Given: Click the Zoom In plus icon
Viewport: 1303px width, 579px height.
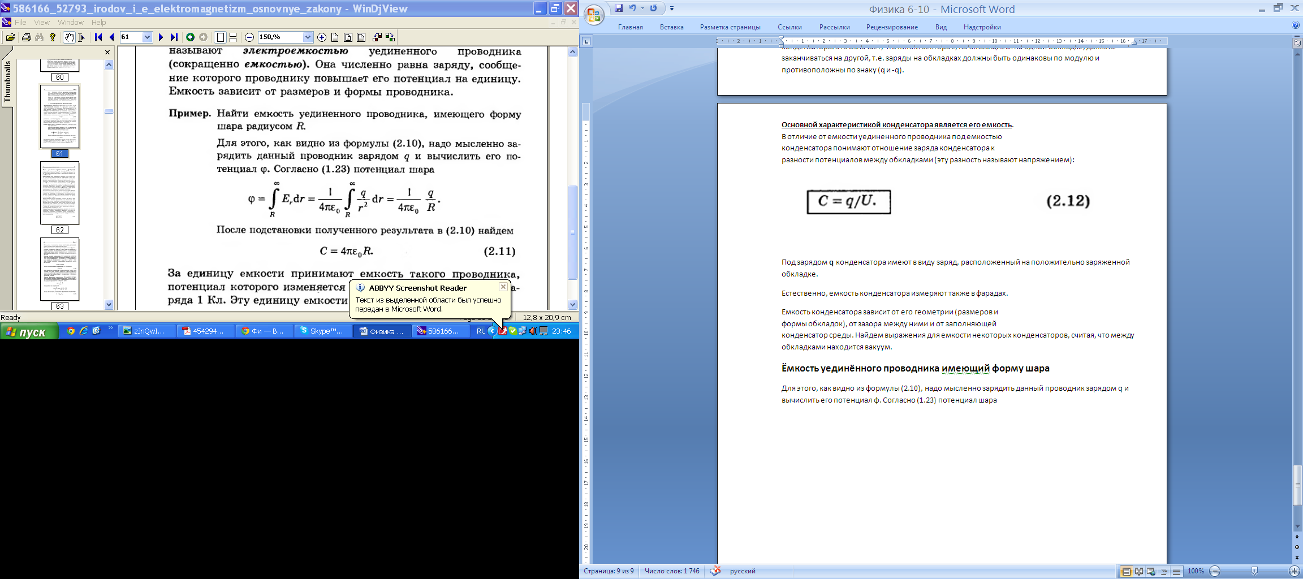Looking at the screenshot, I should pos(322,37).
